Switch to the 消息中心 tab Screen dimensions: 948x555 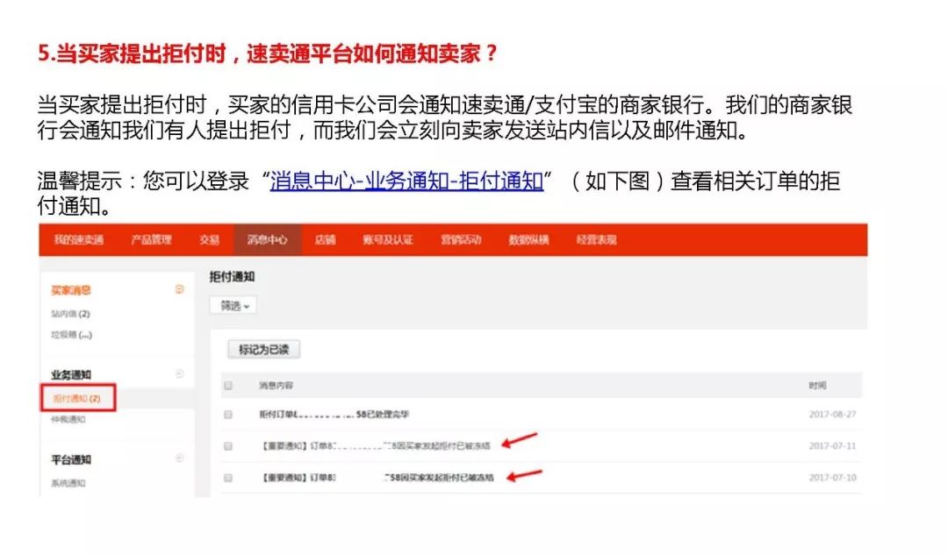(x=268, y=239)
